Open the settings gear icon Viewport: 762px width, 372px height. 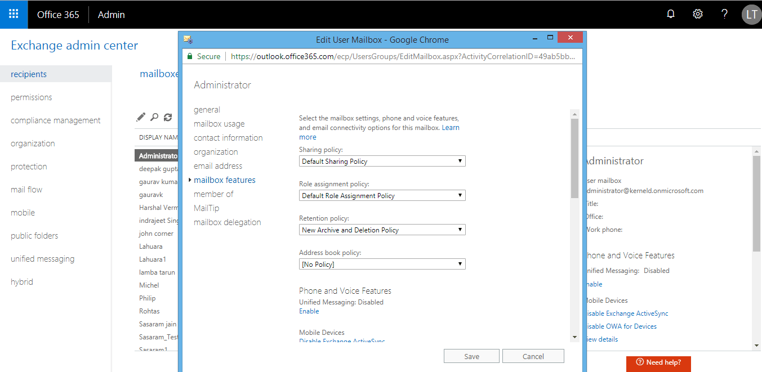coord(697,14)
